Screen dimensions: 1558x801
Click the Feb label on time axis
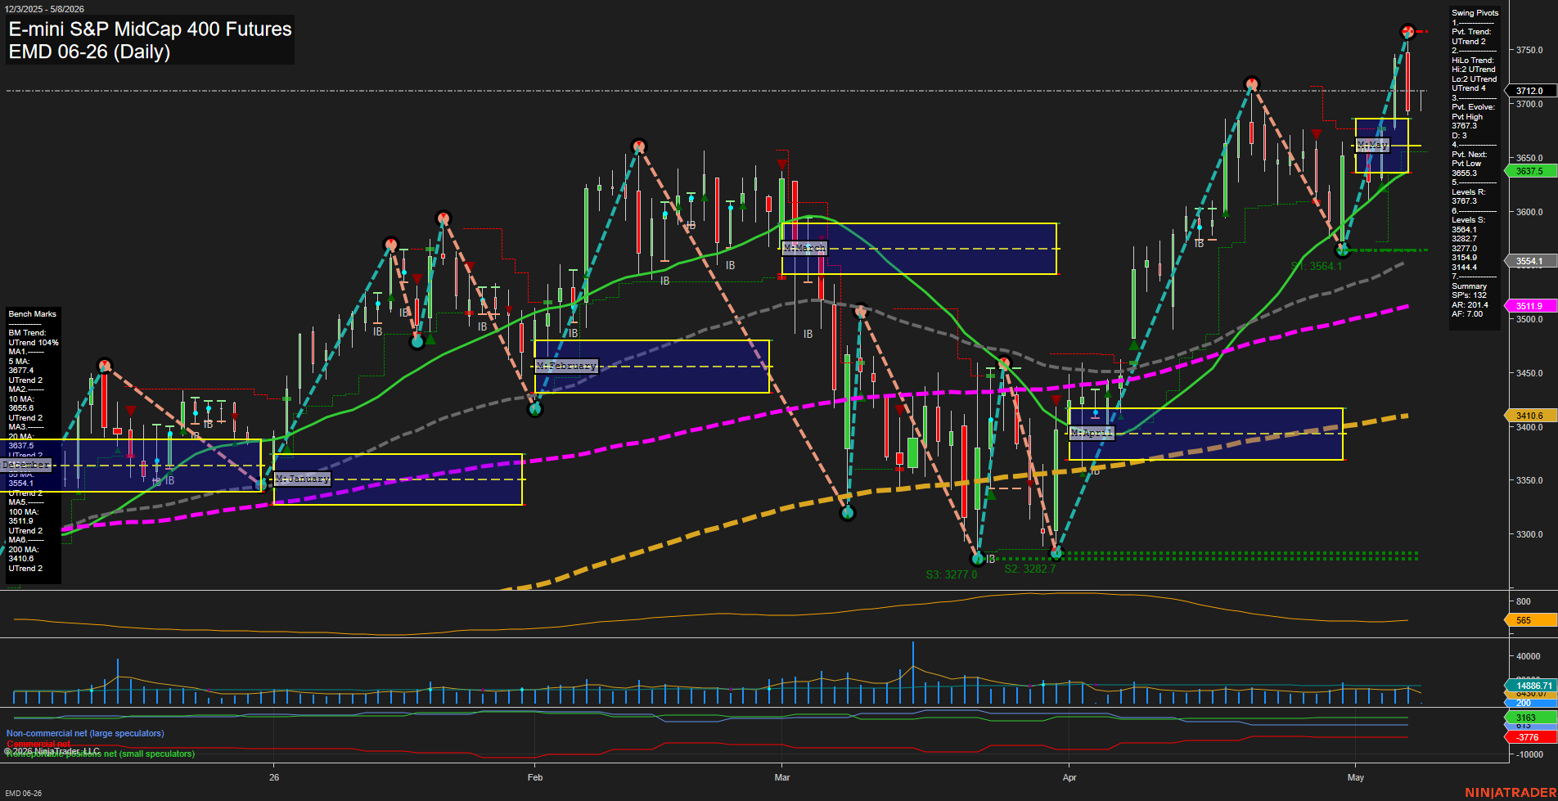tap(535, 777)
